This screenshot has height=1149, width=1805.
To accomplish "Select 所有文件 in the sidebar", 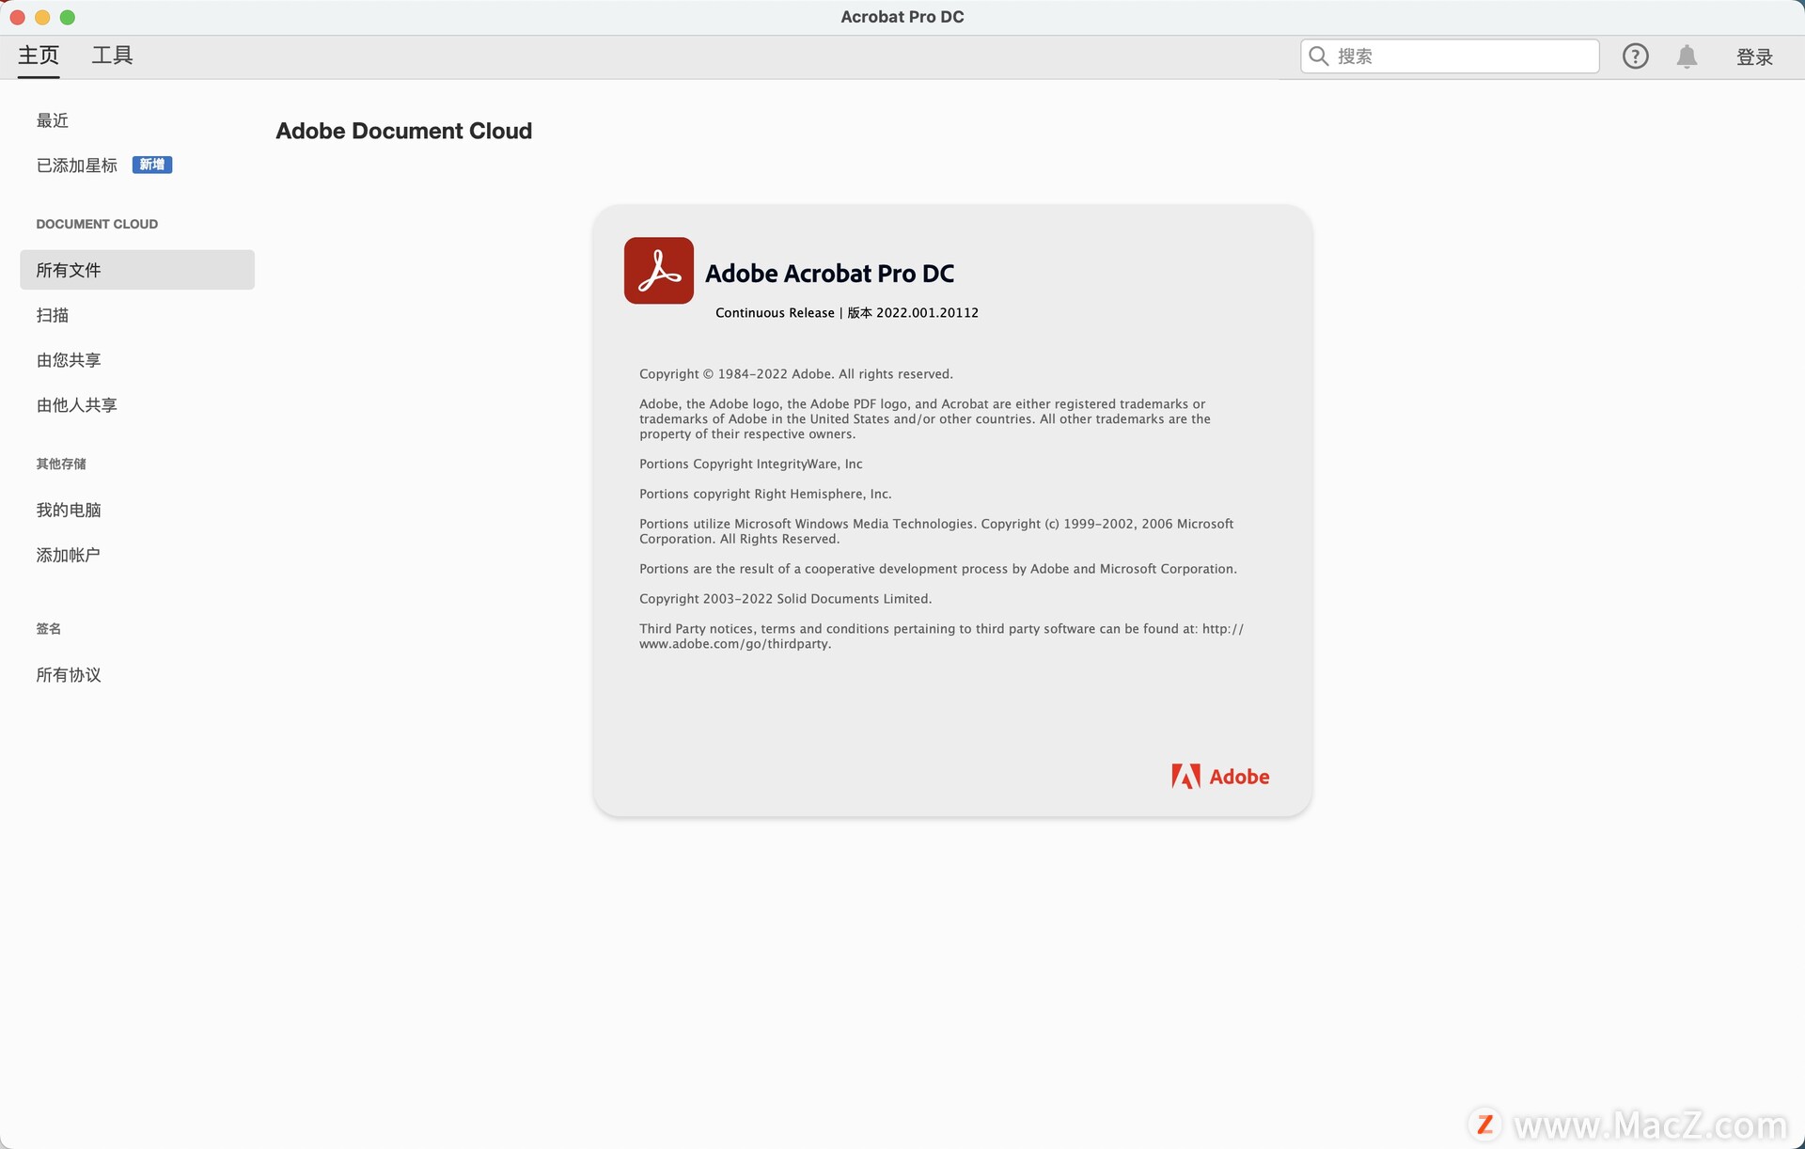I will tap(137, 270).
